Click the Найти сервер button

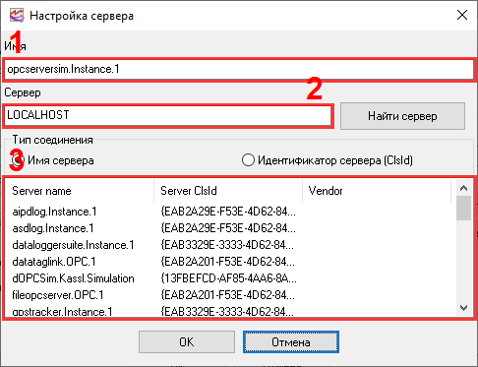point(402,116)
